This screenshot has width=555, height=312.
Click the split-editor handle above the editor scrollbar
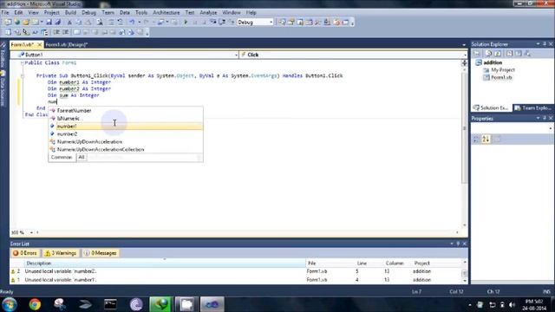tap(464, 62)
